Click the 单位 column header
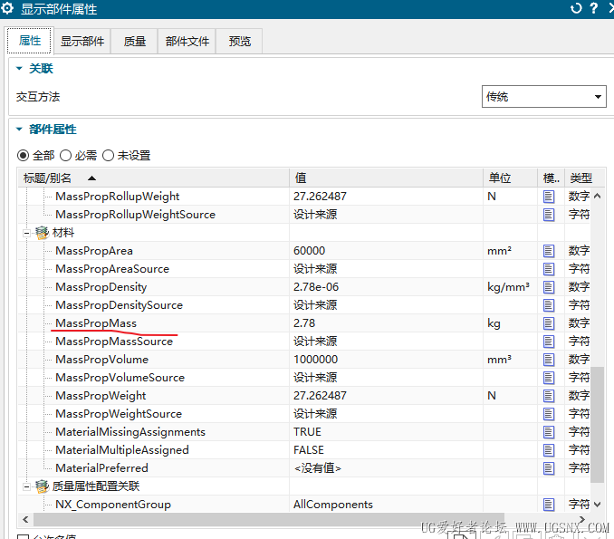The image size is (614, 539). tap(510, 178)
